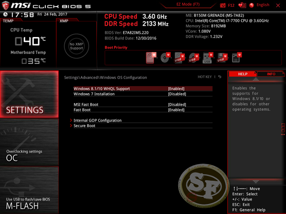This screenshot has height=214, width=286.
Task: Open the M-FLASH section
Action: click(29, 190)
